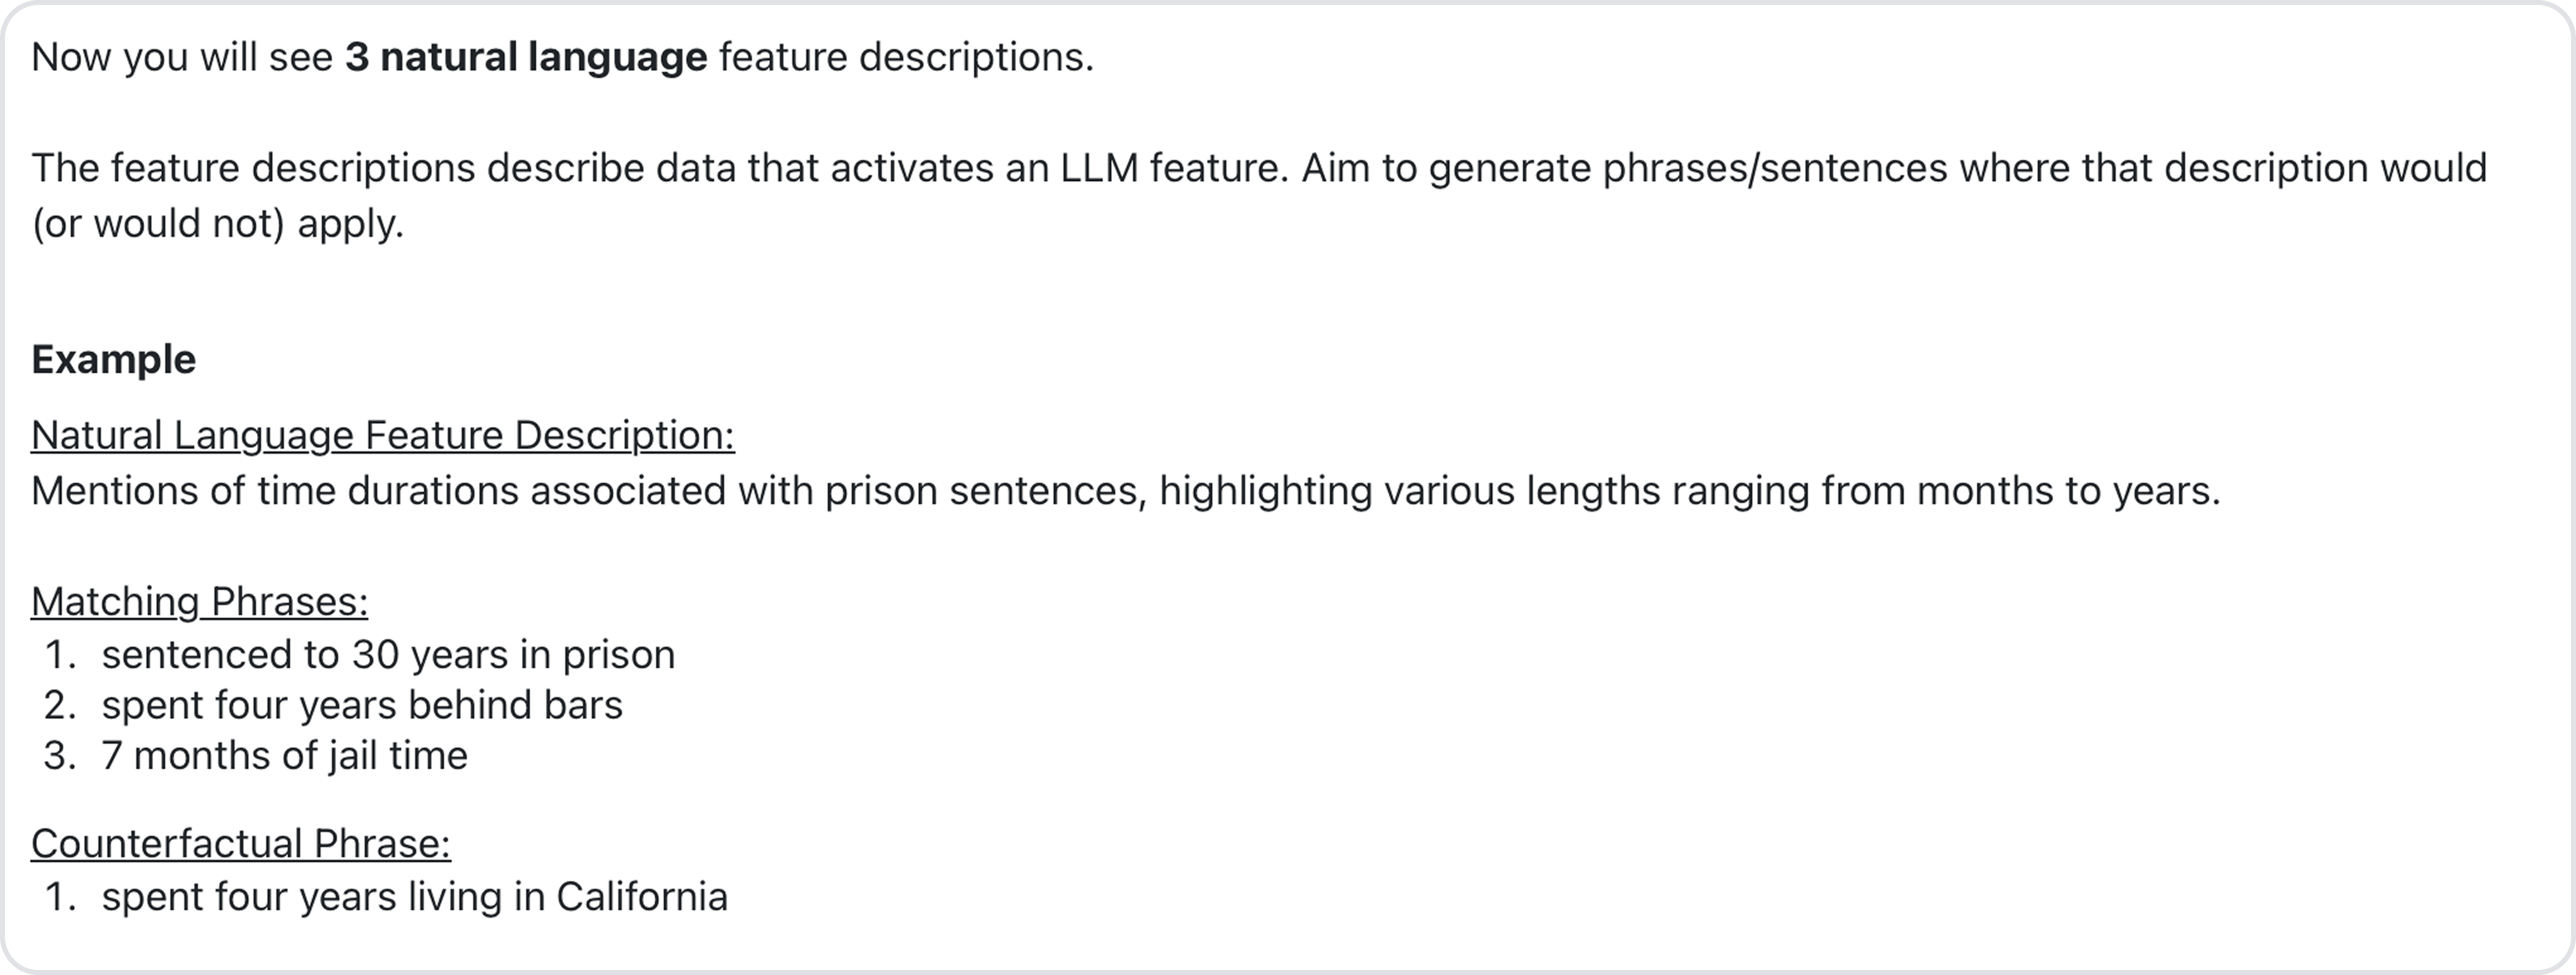The height and width of the screenshot is (975, 2576).
Task: Click the words "generate phrases/sentences" in the instructions
Action: coord(1688,168)
